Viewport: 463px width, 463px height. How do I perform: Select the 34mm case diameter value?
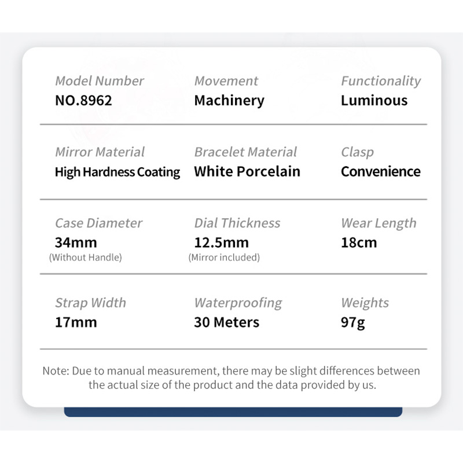(76, 242)
